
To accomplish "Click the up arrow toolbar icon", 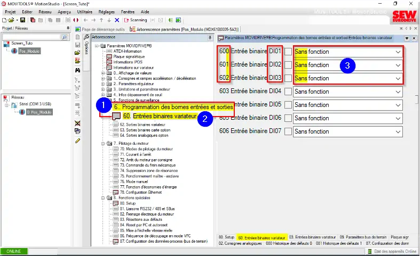I will 101,20.
